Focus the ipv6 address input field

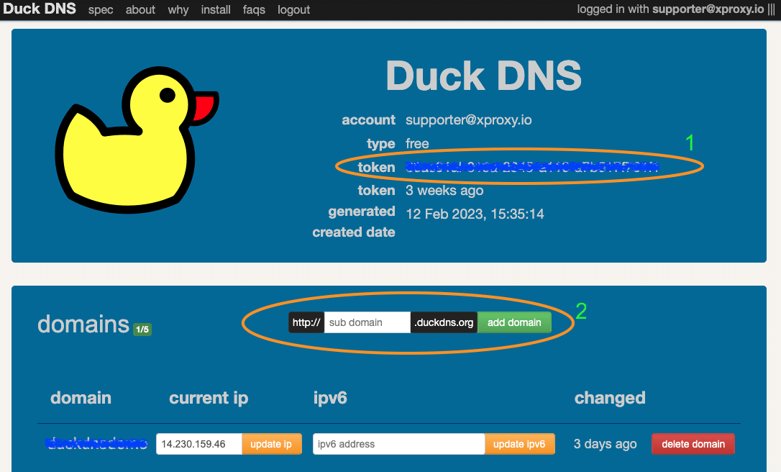coord(398,444)
